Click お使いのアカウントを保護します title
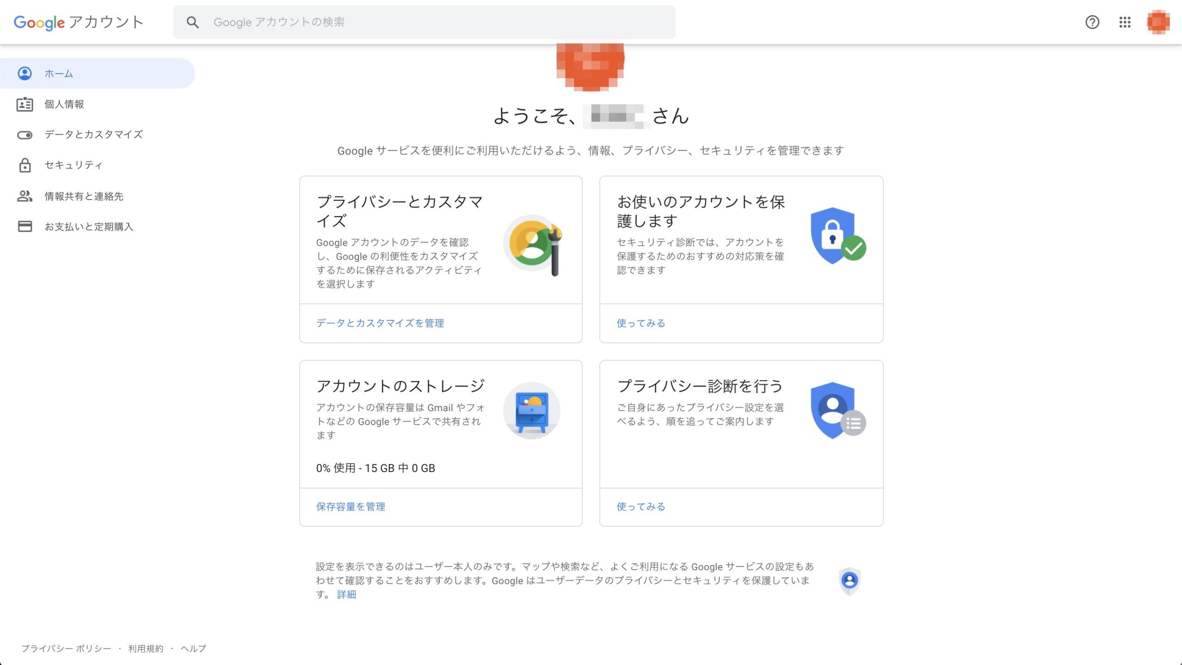Screen dimensions: 1182x665 pos(701,211)
